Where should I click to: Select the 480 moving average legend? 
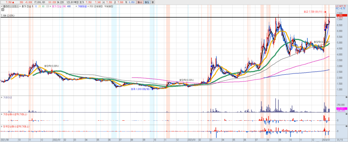[x=68, y=6]
